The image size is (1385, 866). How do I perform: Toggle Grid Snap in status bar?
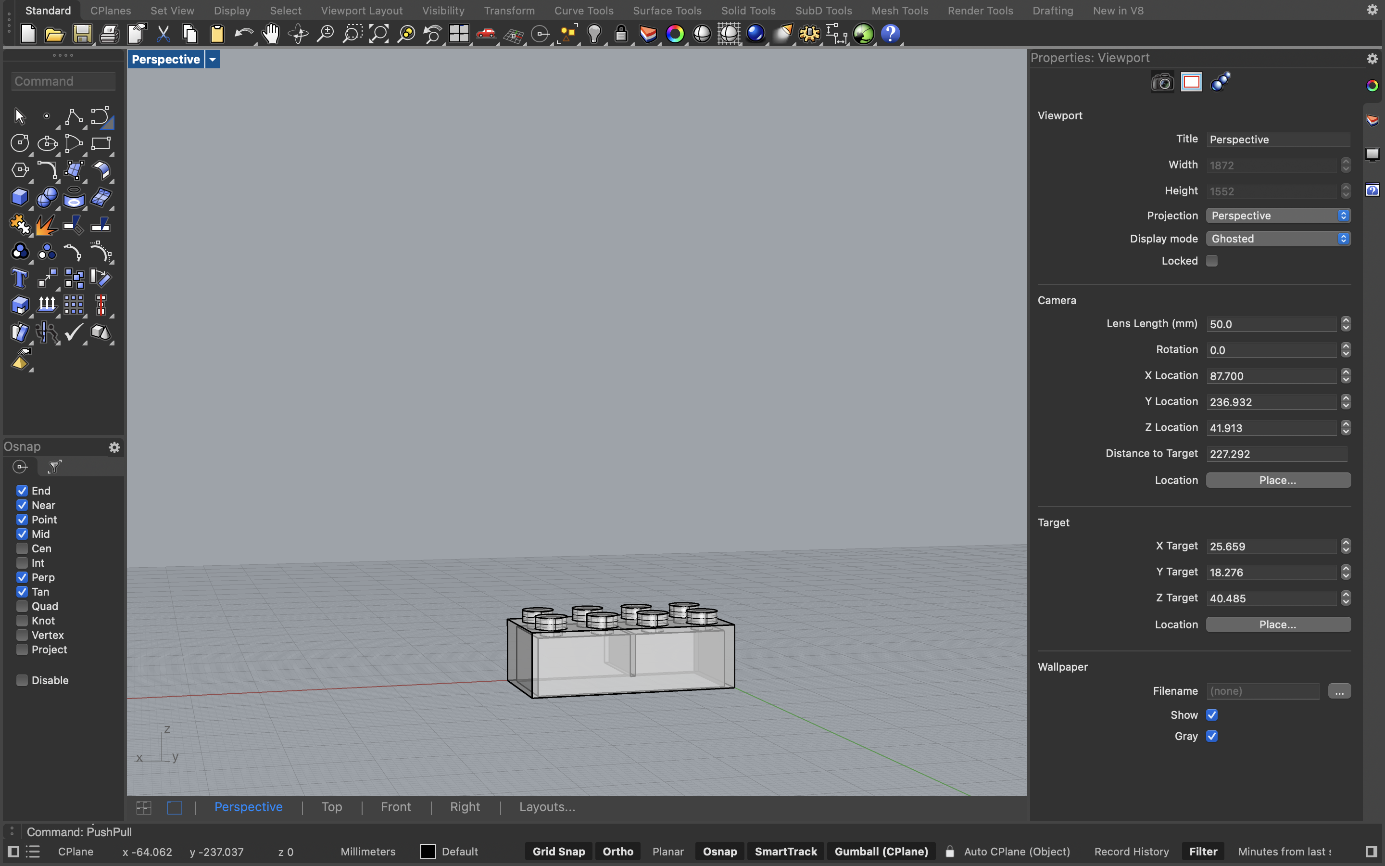click(558, 851)
